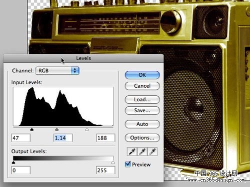The image size is (250, 187).
Task: Select the set black point eyedropper
Action: [132, 152]
